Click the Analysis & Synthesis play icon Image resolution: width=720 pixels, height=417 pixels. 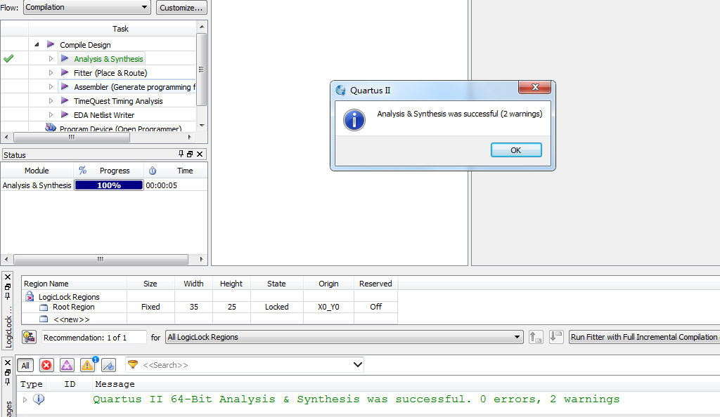tap(65, 59)
